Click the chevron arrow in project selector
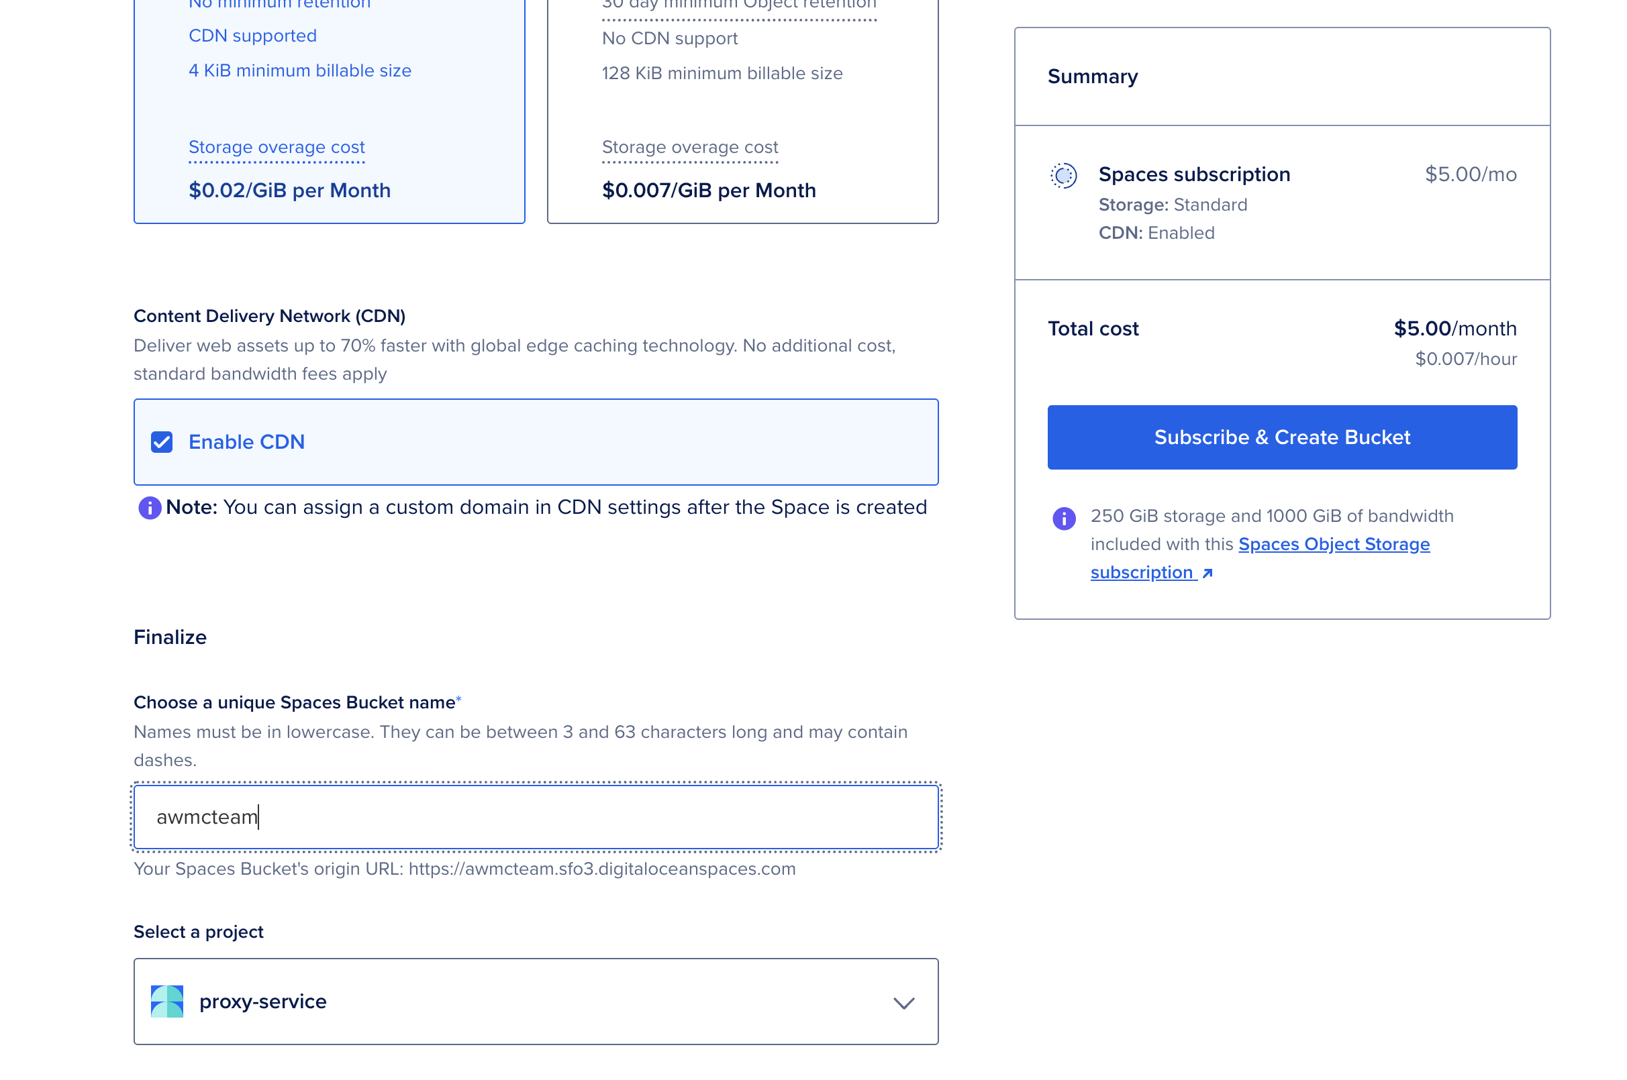Image resolution: width=1627 pixels, height=1080 pixels. tap(903, 1002)
